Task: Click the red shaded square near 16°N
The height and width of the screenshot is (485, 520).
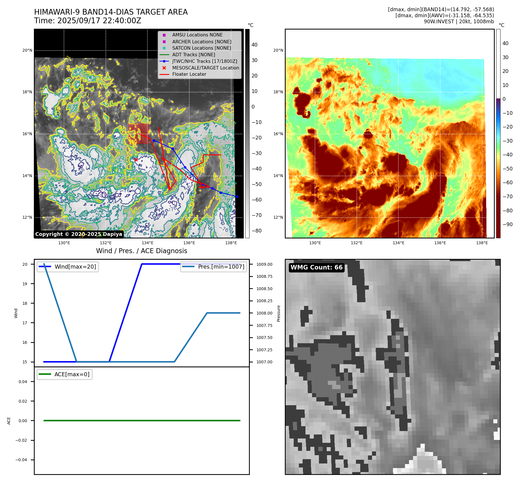Action: click(x=139, y=134)
